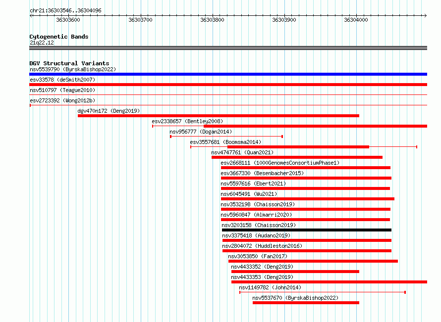Click the 21q22.12 cytogenetic band bar
The width and height of the screenshot is (441, 322).
point(228,48)
